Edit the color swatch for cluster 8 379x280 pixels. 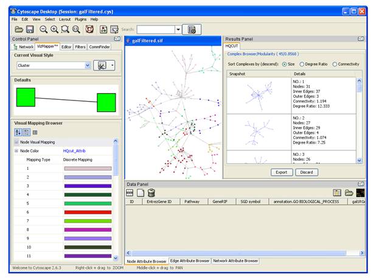point(88,229)
